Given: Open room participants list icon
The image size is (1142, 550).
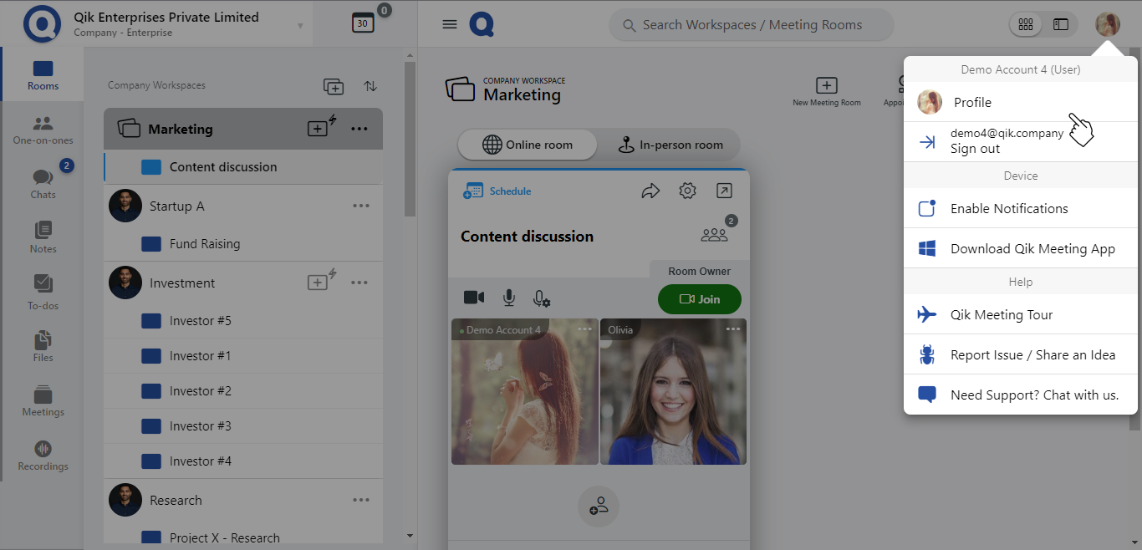Looking at the screenshot, I should tap(715, 235).
